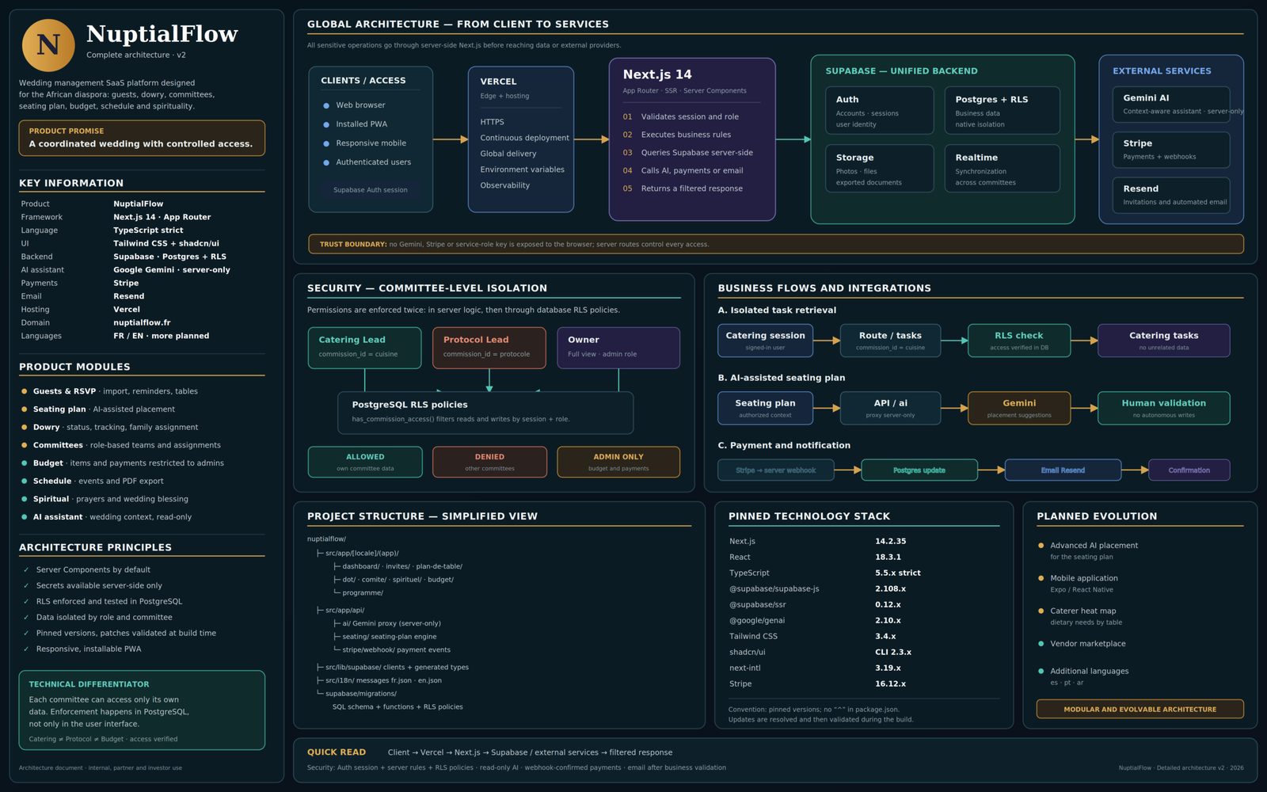Click the Catering Lead role card
Viewport: 1267px width, 792px height.
[x=364, y=348]
